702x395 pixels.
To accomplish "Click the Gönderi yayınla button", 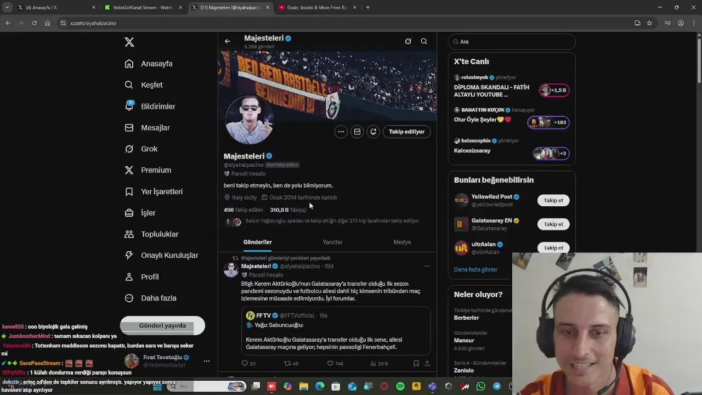I will pos(162,325).
